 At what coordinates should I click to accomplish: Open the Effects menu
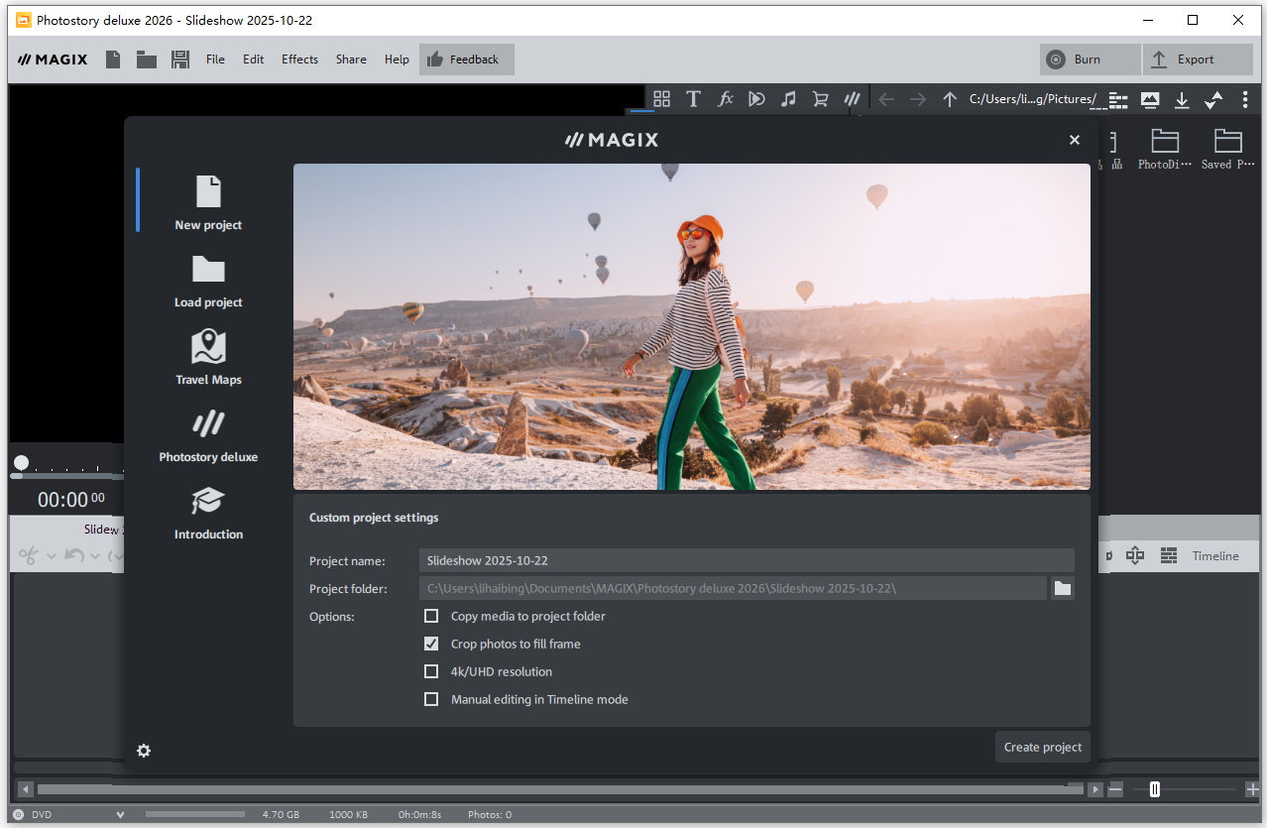pyautogui.click(x=299, y=59)
